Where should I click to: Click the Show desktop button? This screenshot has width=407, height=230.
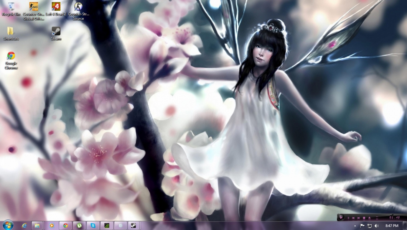pyautogui.click(x=405, y=226)
